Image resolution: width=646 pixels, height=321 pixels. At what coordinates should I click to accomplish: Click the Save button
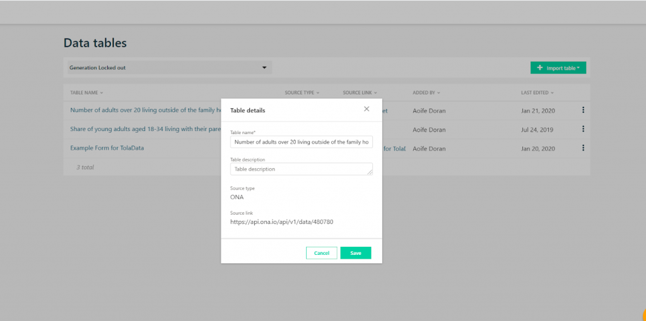[356, 253]
